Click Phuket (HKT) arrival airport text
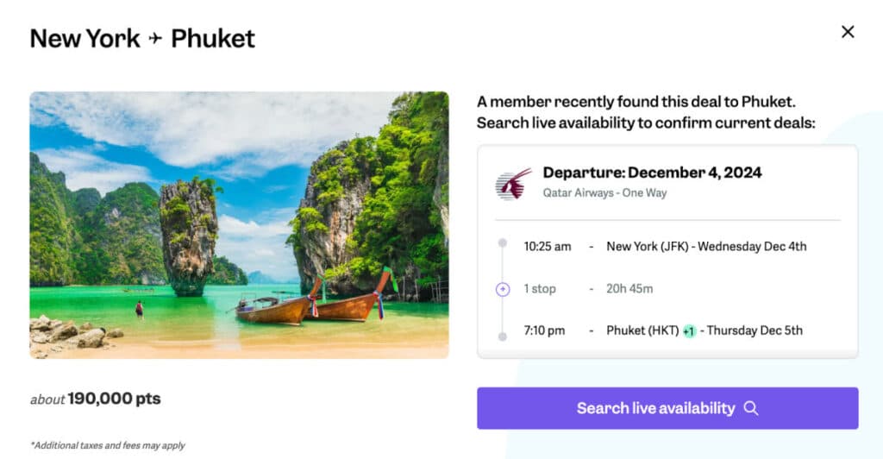Image resolution: width=883 pixels, height=459 pixels. click(642, 330)
